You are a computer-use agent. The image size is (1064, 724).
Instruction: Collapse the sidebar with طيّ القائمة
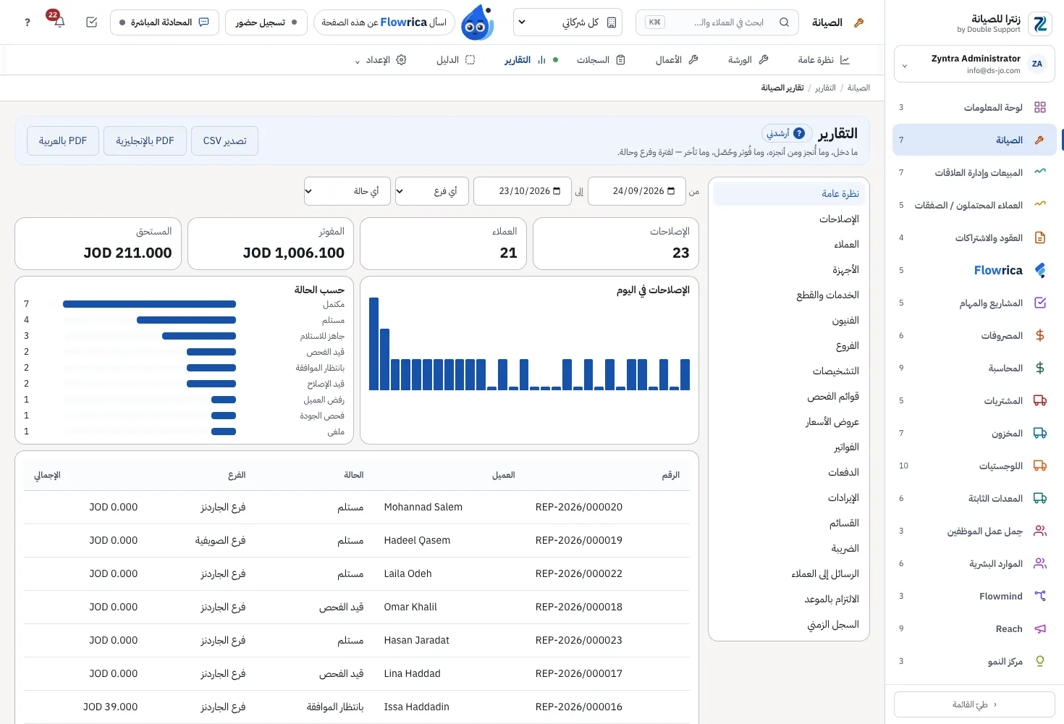click(974, 704)
